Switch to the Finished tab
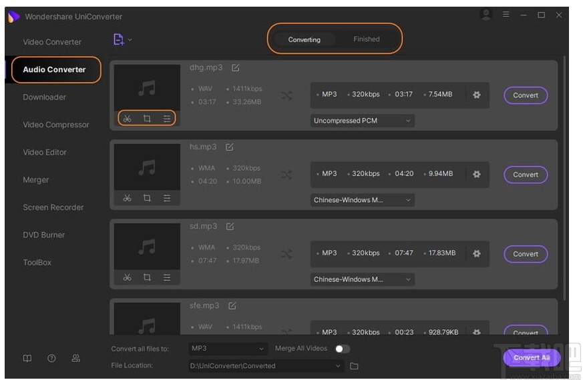583x380 pixels. (x=366, y=39)
